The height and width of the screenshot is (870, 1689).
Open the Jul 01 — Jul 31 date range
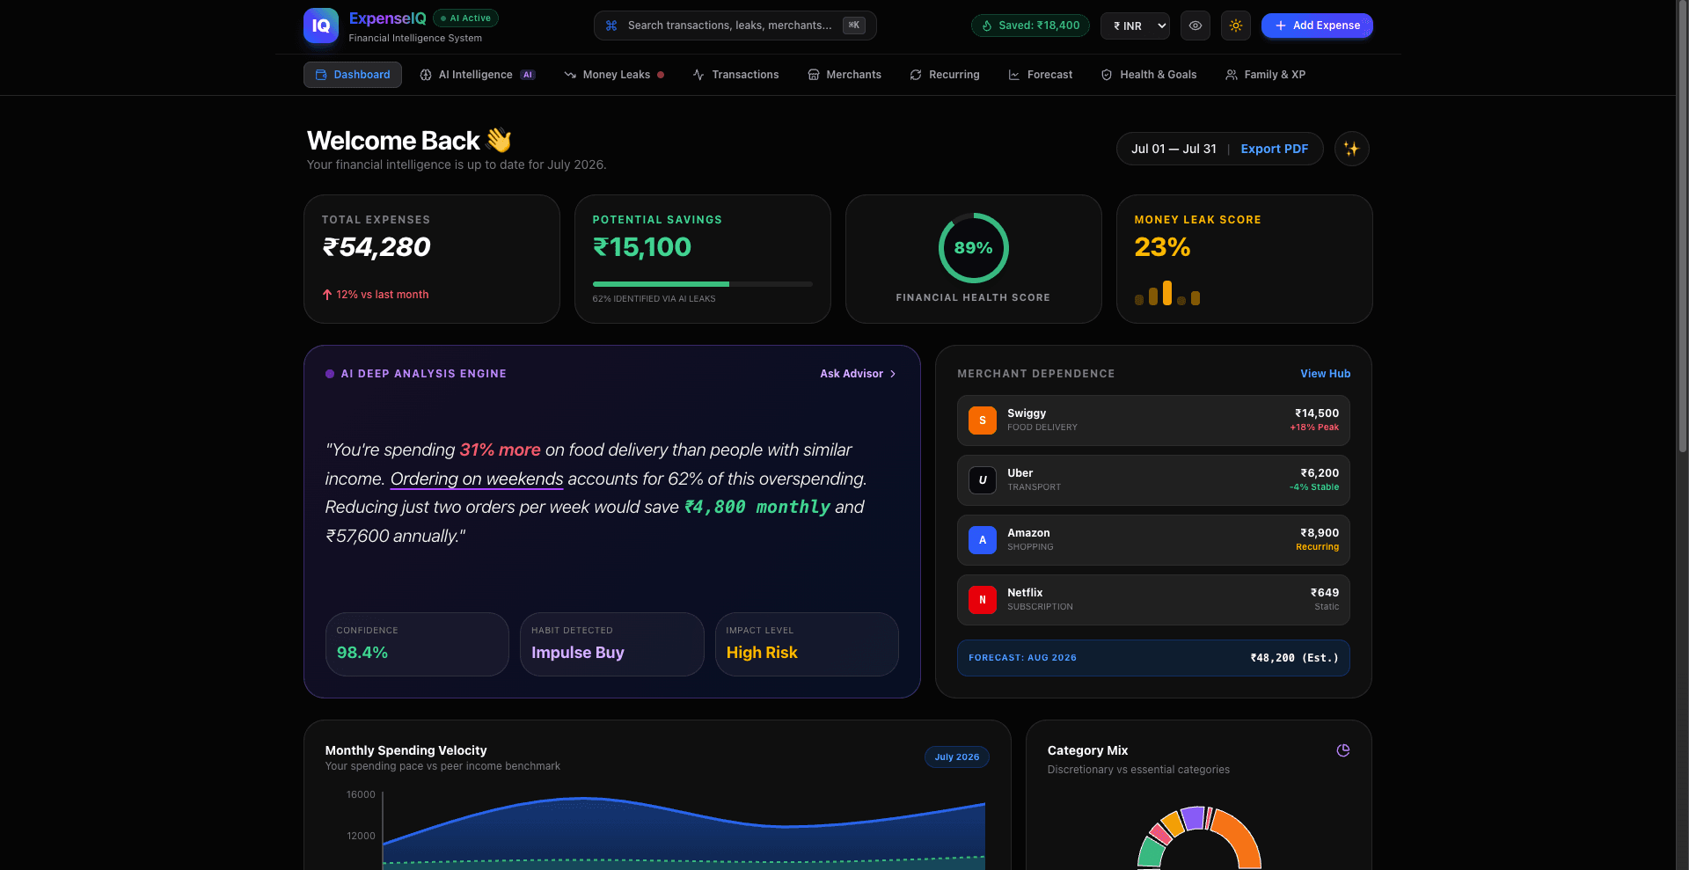(x=1174, y=149)
